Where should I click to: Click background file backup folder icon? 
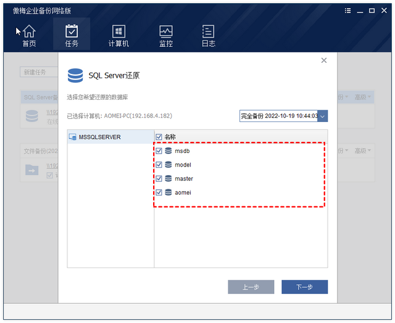tap(32, 170)
